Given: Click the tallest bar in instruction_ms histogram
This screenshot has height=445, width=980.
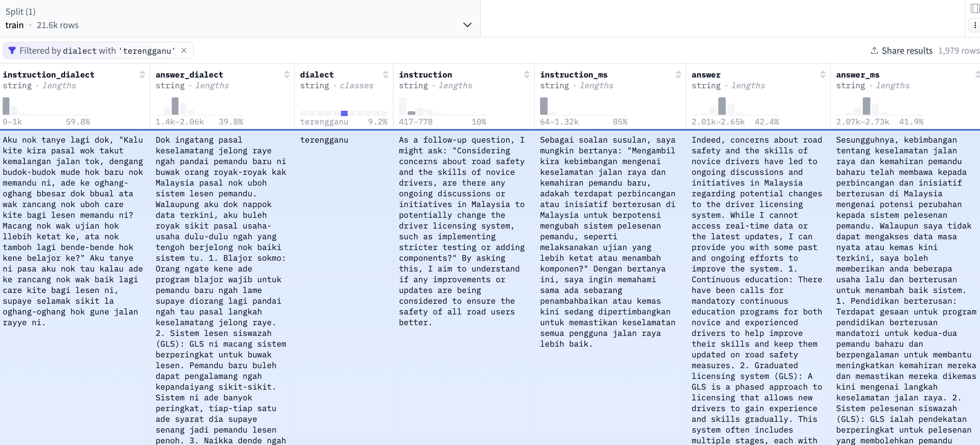Looking at the screenshot, I should (x=544, y=106).
